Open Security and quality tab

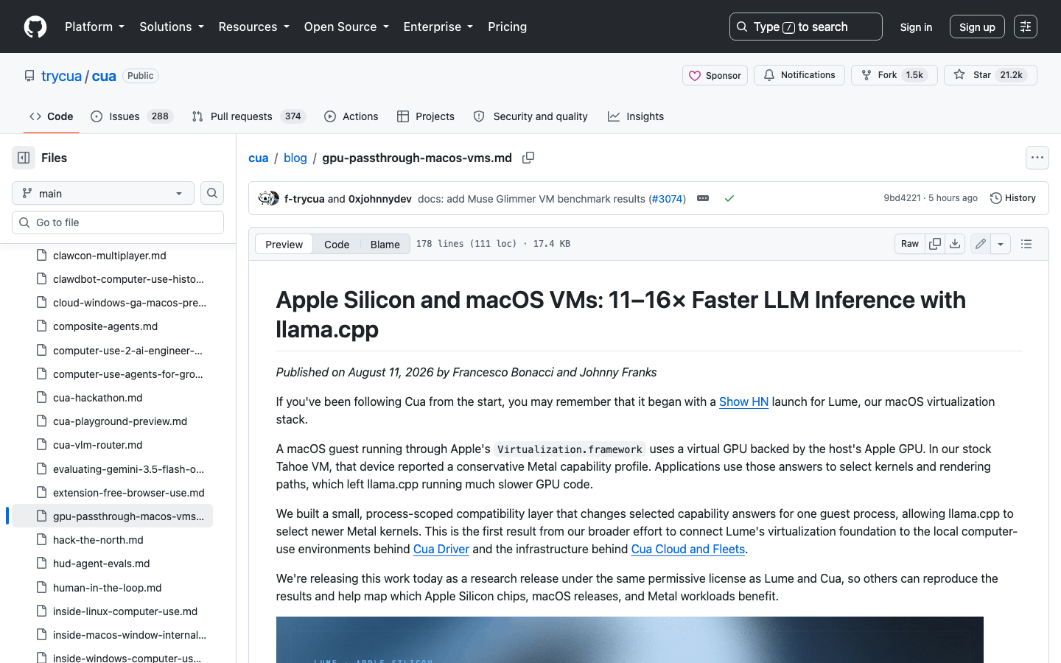coord(530,116)
